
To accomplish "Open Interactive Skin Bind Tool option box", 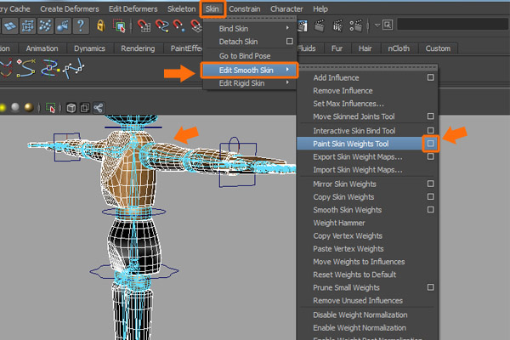I will click(x=431, y=131).
